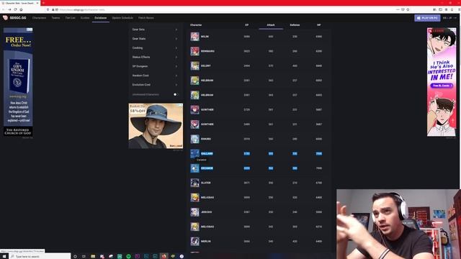This screenshot has width=461, height=259.
Task: Open Deldry's character portrait
Action: click(194, 65)
